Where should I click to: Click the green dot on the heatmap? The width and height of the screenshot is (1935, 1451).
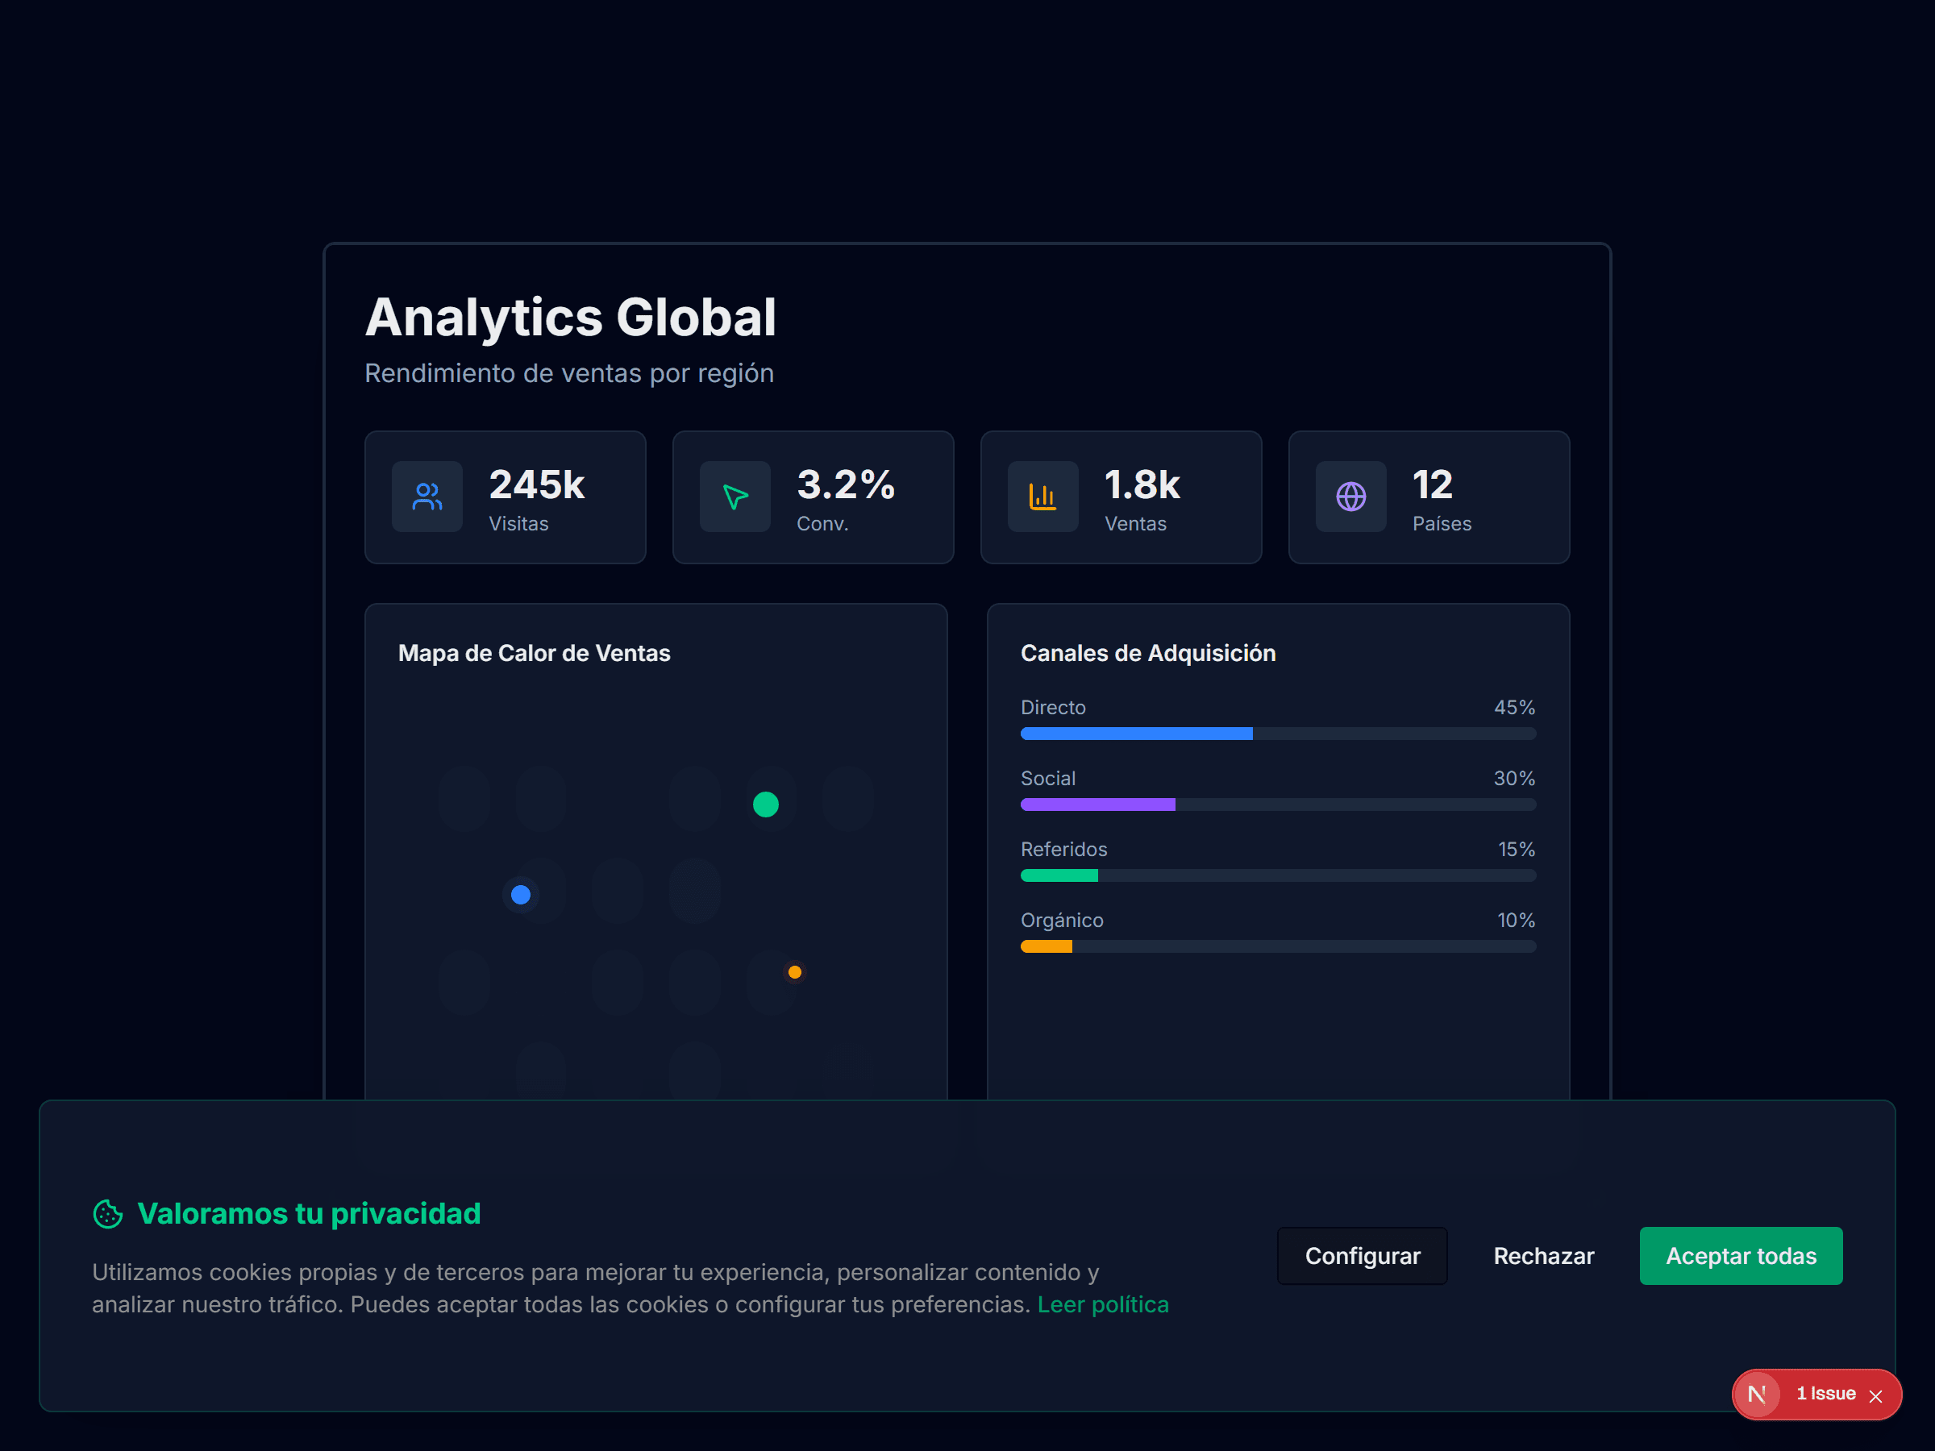(x=765, y=803)
